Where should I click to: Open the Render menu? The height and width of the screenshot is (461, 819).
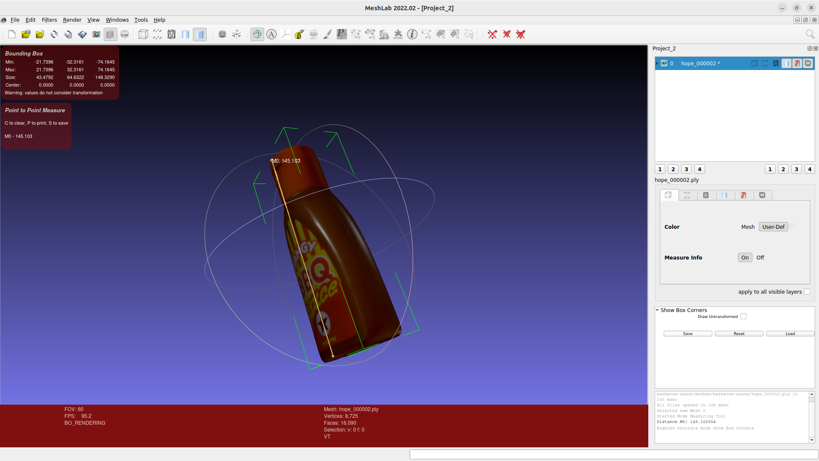(x=72, y=20)
